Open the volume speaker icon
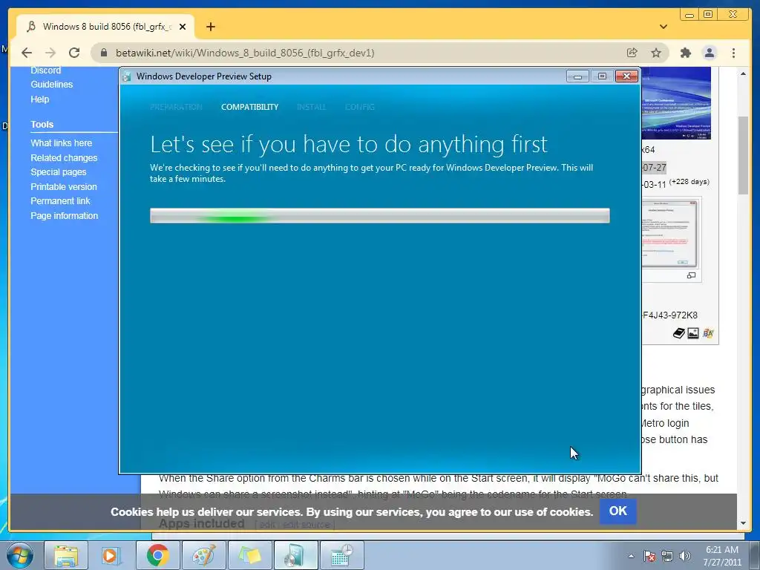Image resolution: width=760 pixels, height=570 pixels. 685,556
